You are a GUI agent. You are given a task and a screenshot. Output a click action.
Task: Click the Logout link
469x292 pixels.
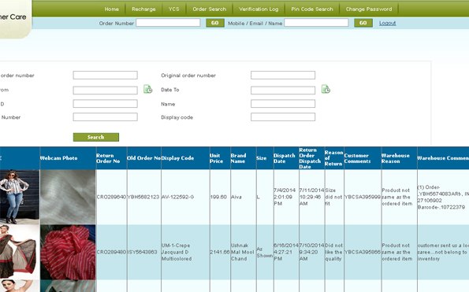(x=387, y=24)
